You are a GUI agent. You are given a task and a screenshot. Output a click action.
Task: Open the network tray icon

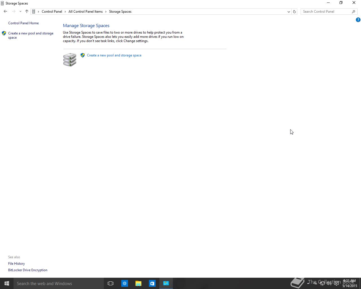(x=322, y=283)
